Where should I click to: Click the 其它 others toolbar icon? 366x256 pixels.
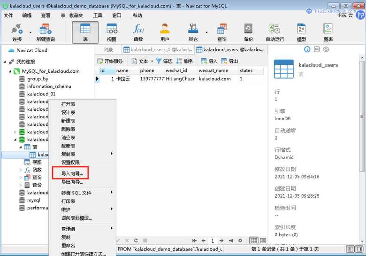tap(193, 32)
